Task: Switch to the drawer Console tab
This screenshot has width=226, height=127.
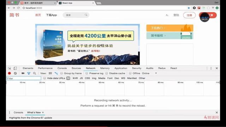Action: point(18,113)
